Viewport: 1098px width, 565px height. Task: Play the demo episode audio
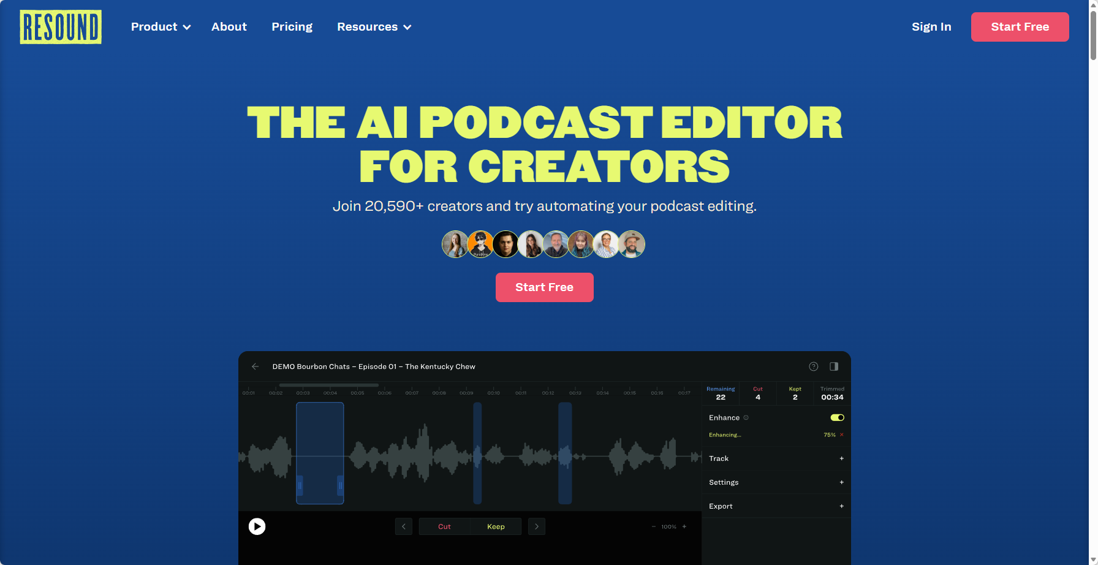pyautogui.click(x=257, y=526)
